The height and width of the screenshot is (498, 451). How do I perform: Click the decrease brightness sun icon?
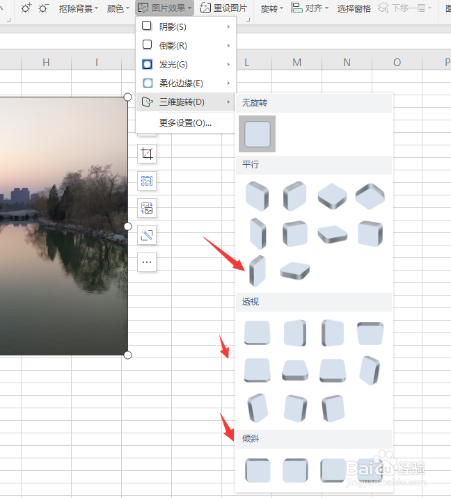44,8
